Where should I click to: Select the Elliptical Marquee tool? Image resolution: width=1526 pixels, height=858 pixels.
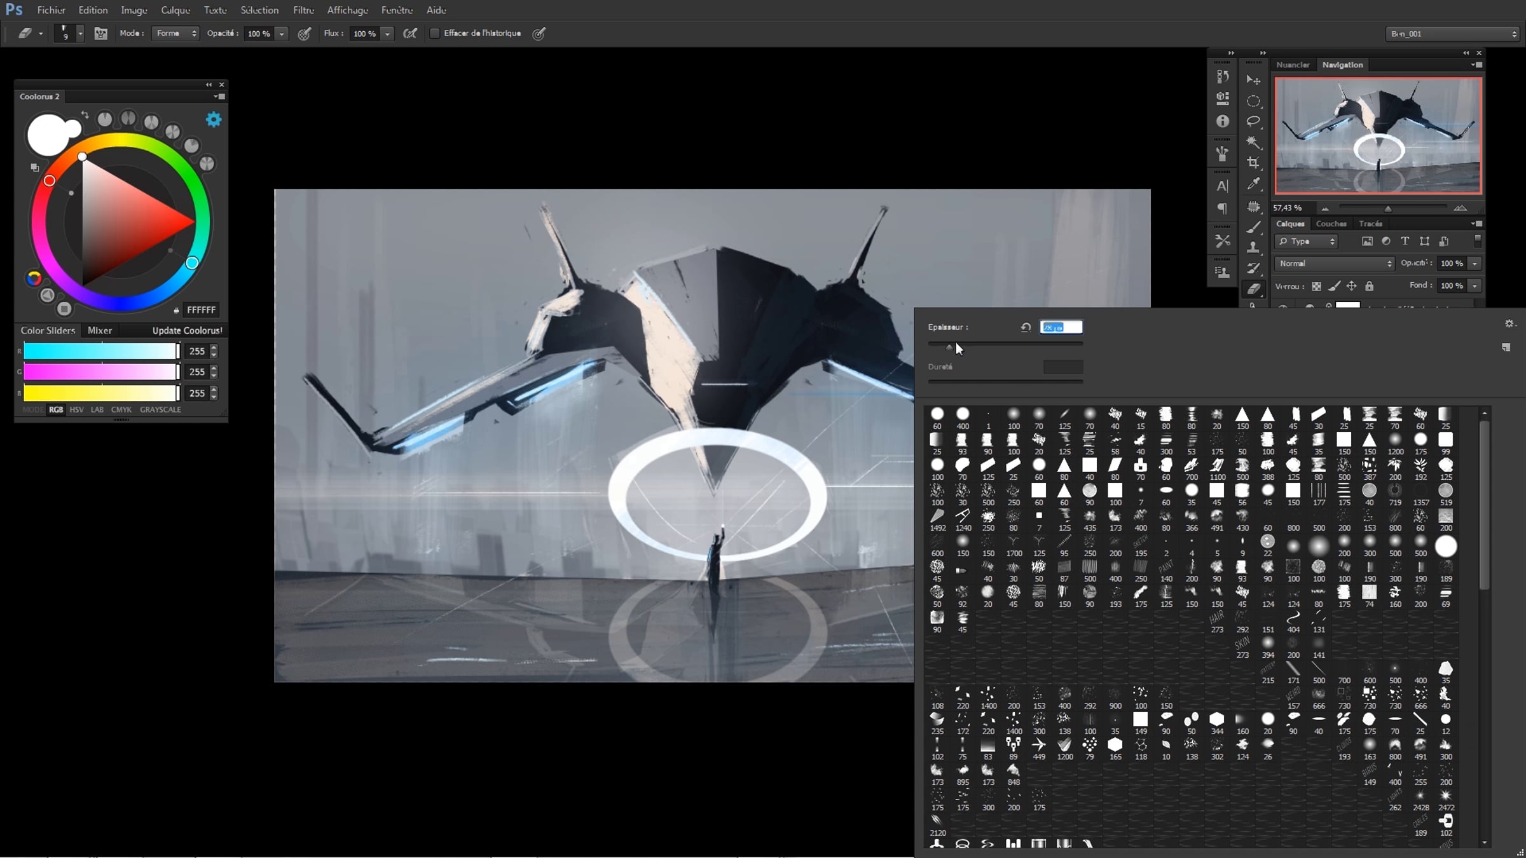click(1253, 101)
